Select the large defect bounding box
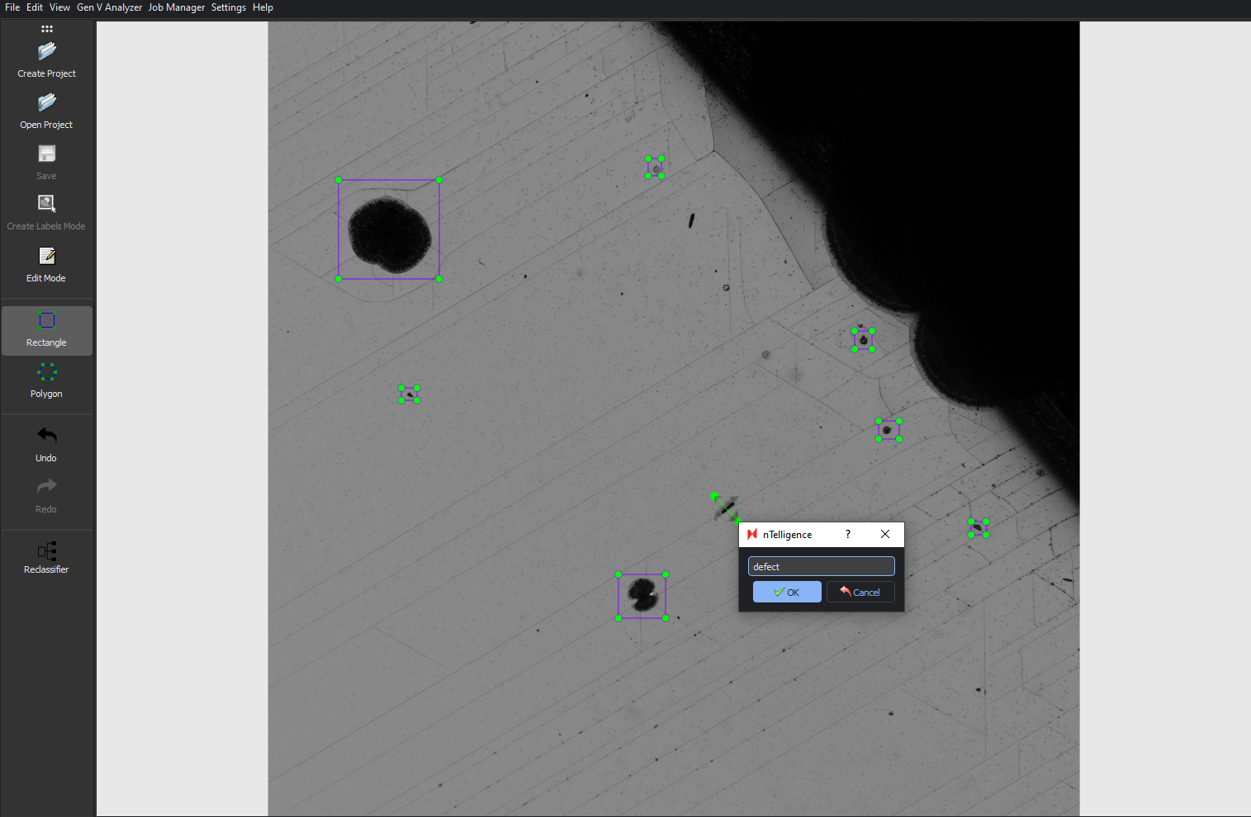 (x=389, y=181)
